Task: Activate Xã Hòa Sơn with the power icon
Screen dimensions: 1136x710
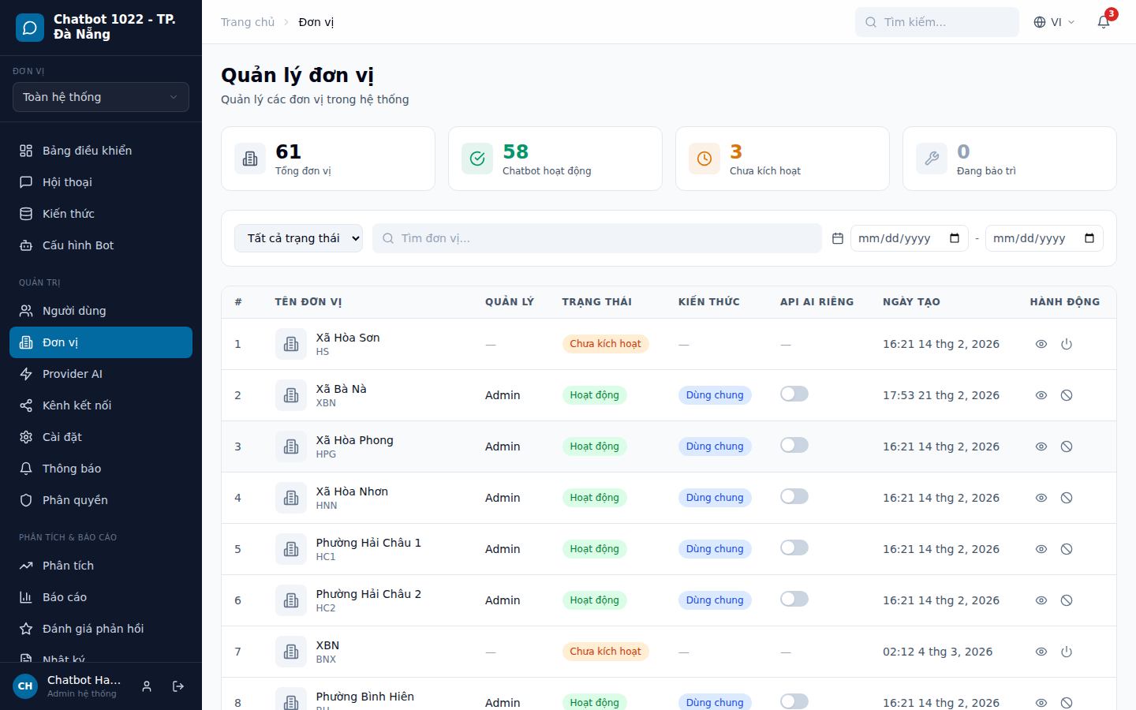Action: [x=1067, y=344]
